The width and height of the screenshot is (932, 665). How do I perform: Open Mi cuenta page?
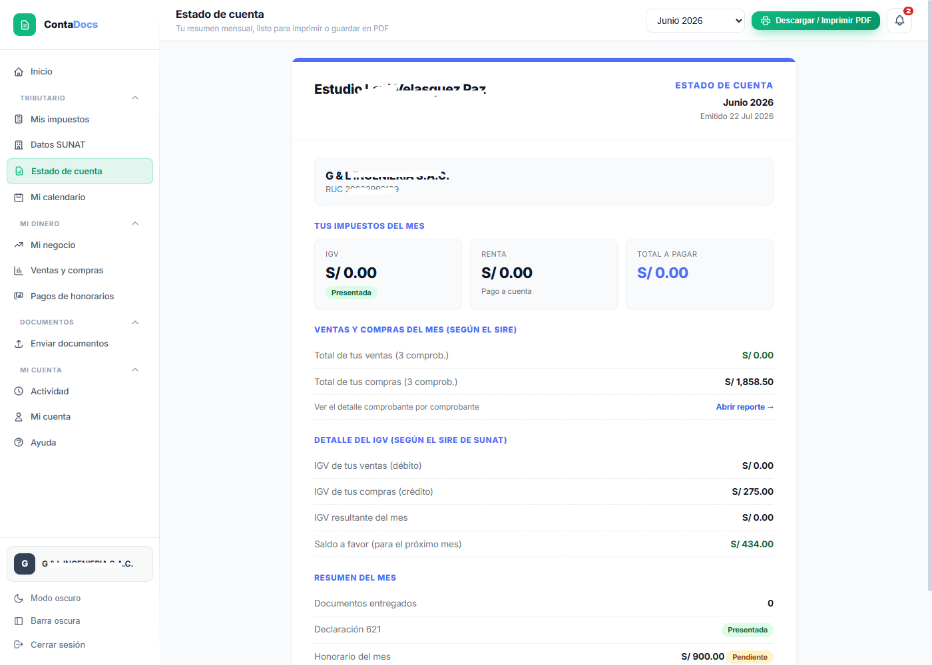click(x=80, y=417)
